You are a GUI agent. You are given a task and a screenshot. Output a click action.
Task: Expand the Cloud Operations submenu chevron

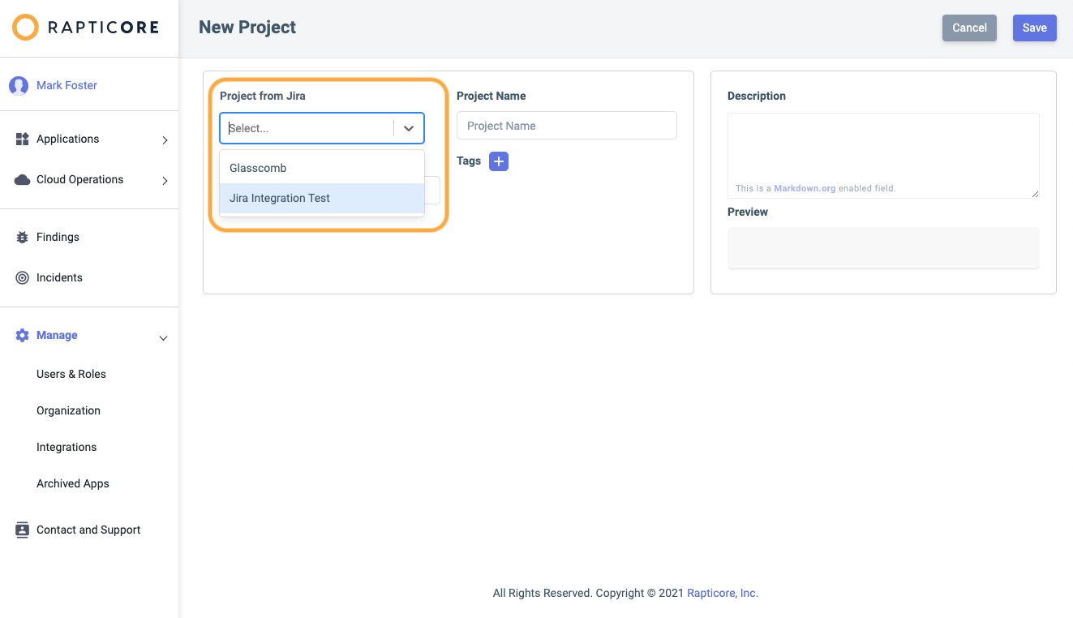tap(165, 180)
